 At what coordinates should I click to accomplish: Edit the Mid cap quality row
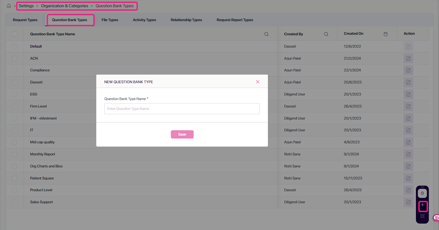408,142
